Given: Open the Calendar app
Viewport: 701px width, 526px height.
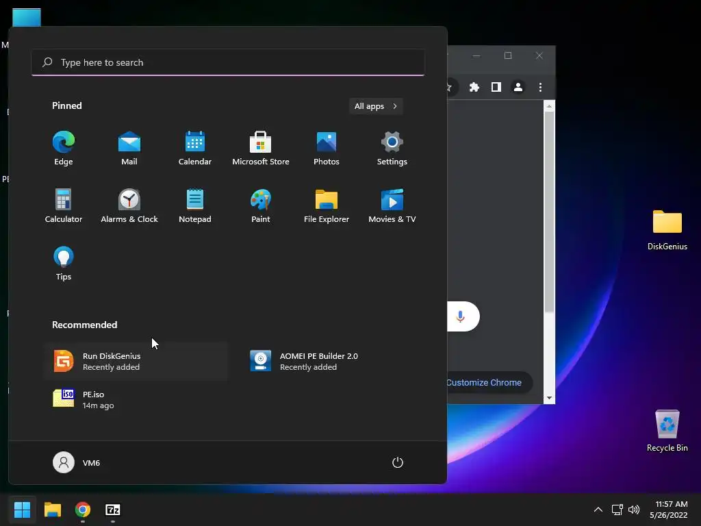Looking at the screenshot, I should tap(195, 148).
